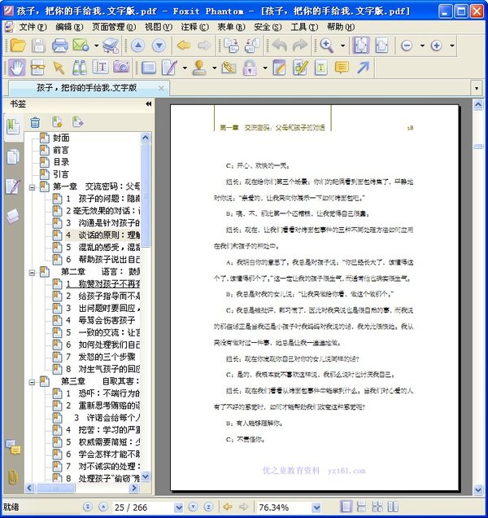Open dropdown next to email icon
Viewport: 488px width, 518px height.
tap(96, 46)
